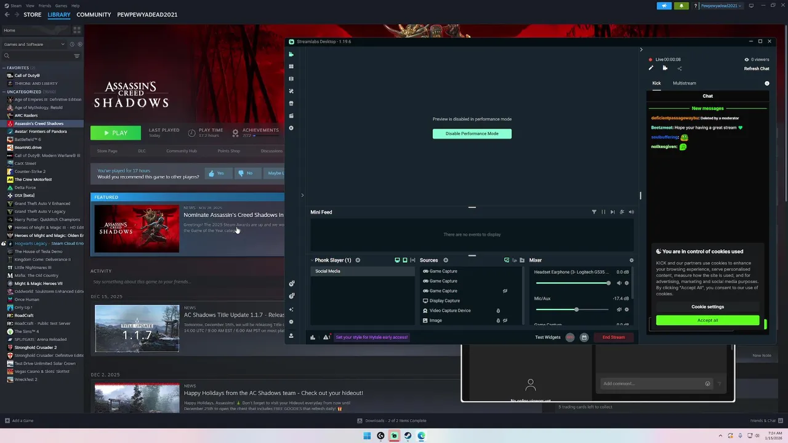The height and width of the screenshot is (443, 788).
Task: Open Steam library advanced filter icon
Action: pyautogui.click(x=77, y=56)
